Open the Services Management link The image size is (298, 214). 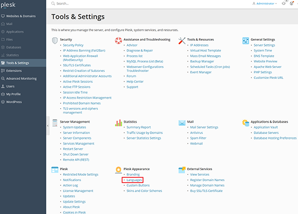[x=78, y=143]
